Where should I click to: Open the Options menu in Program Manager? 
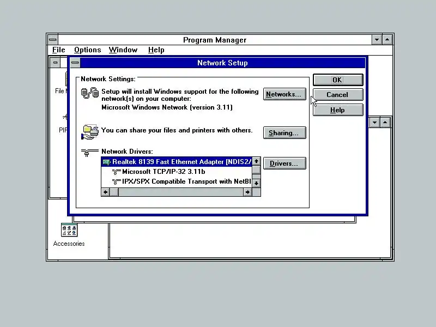pyautogui.click(x=88, y=50)
